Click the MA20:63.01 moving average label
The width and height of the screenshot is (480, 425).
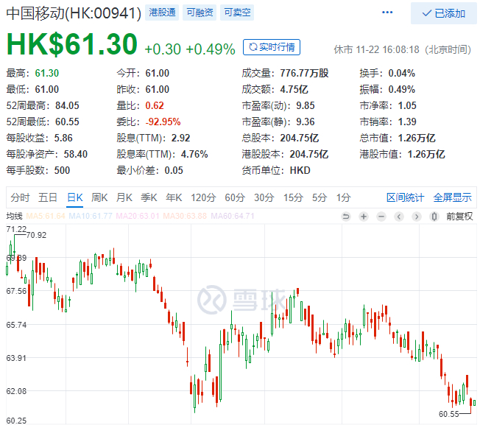pos(138,216)
